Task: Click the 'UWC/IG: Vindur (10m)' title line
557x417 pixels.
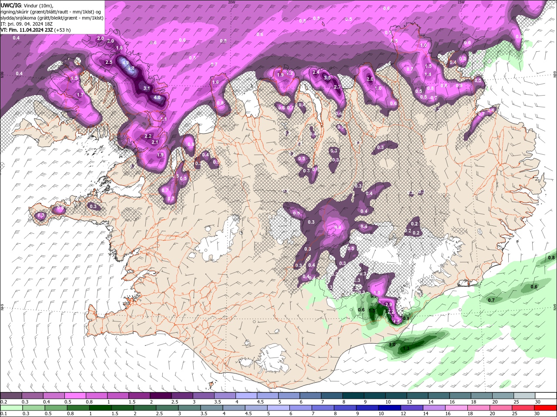Action: coord(27,5)
